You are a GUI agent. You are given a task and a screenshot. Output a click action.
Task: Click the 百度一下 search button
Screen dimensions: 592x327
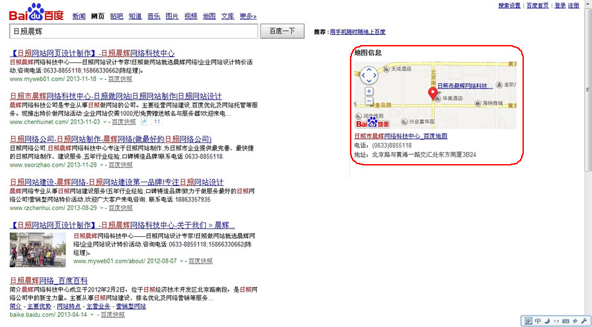(282, 32)
